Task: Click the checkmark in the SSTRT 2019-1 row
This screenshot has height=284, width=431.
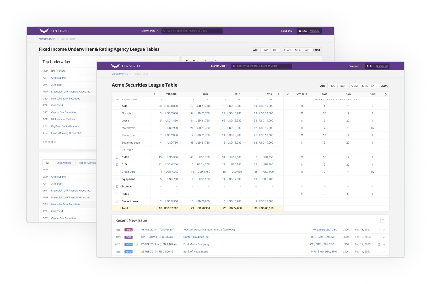Action: [x=384, y=252]
